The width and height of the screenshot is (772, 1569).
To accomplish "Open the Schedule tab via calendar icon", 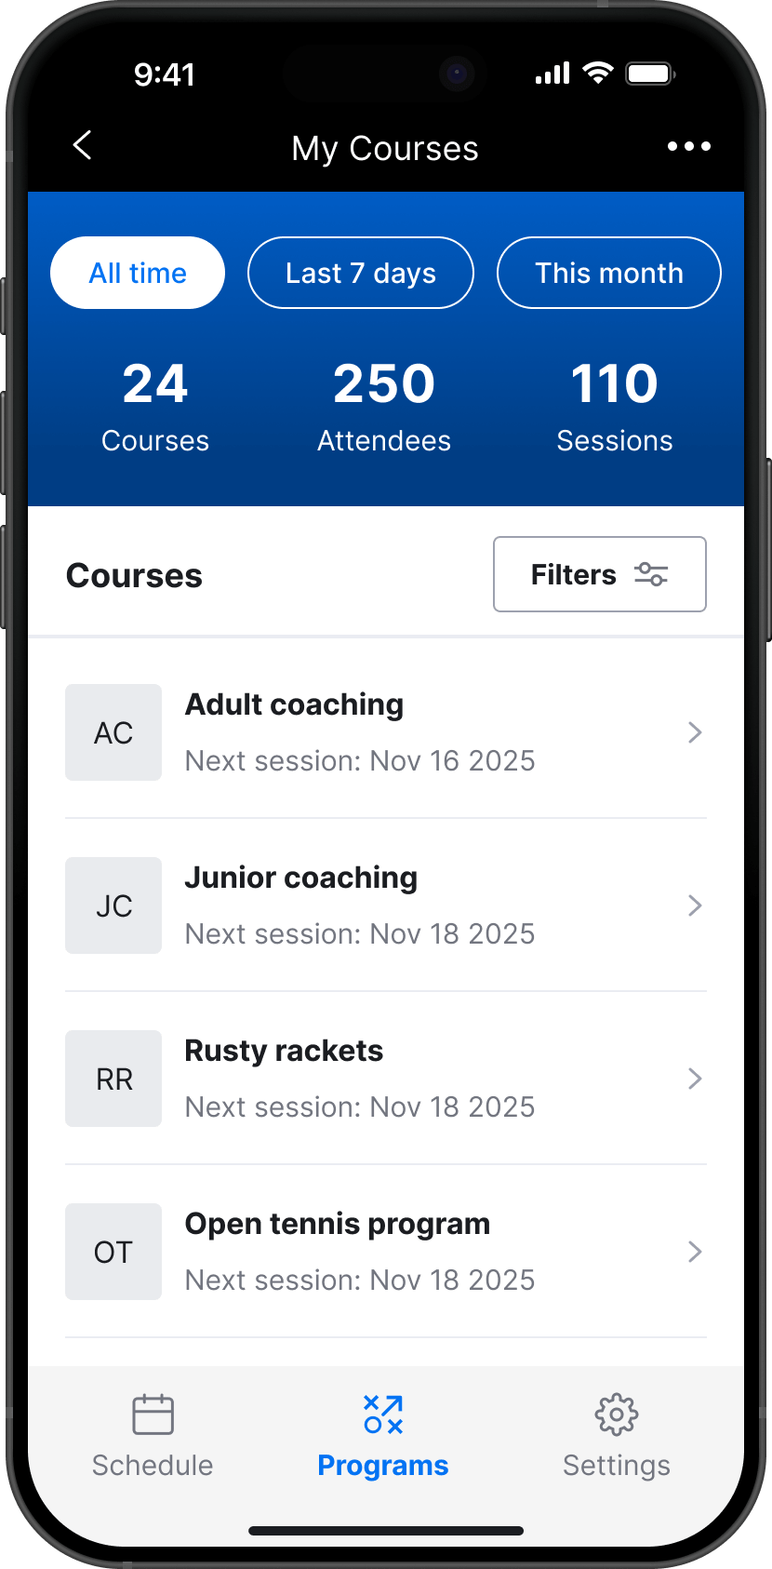I will 152,1414.
